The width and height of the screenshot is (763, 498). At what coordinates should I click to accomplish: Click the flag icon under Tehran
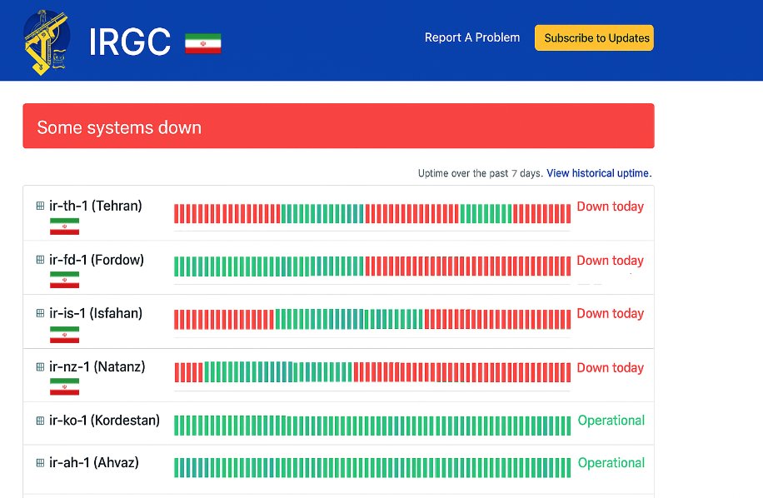64,227
